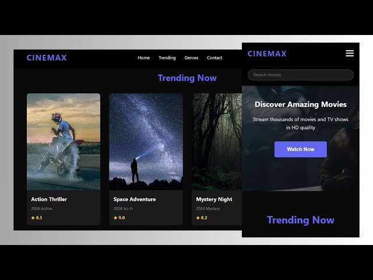Viewport: 373px width, 280px height.
Task: Go to the Trending nav link
Action: pyautogui.click(x=167, y=58)
